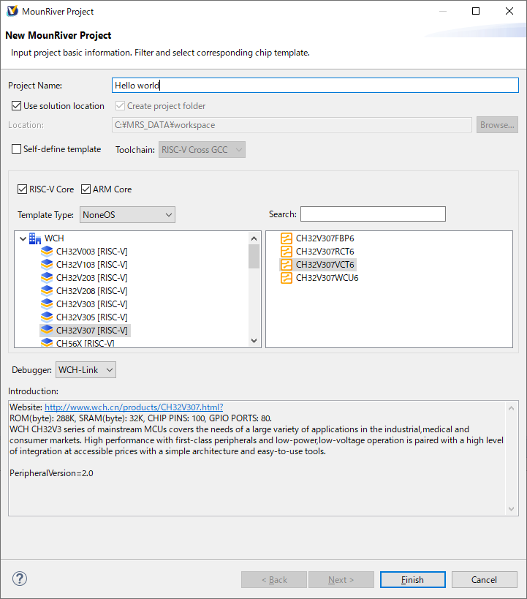527x599 pixels.
Task: Collapse the WCH tree node
Action: (x=23, y=238)
